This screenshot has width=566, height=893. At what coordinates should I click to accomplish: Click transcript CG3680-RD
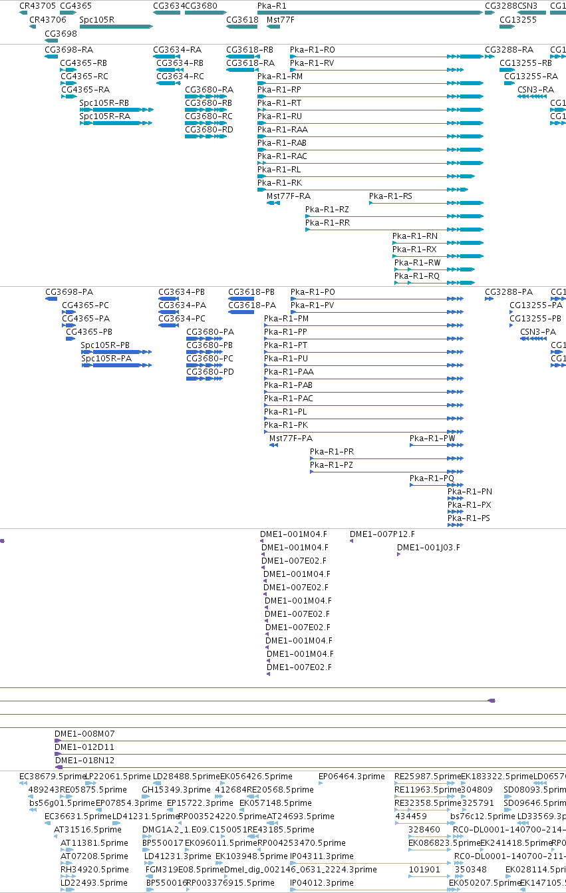[x=210, y=129]
